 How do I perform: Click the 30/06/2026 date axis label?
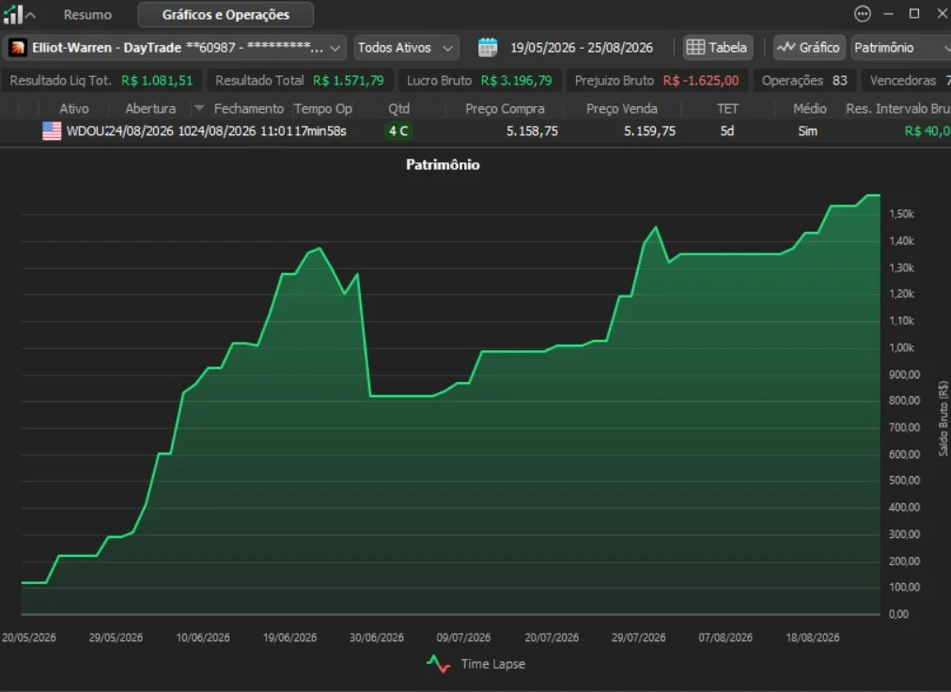click(377, 638)
